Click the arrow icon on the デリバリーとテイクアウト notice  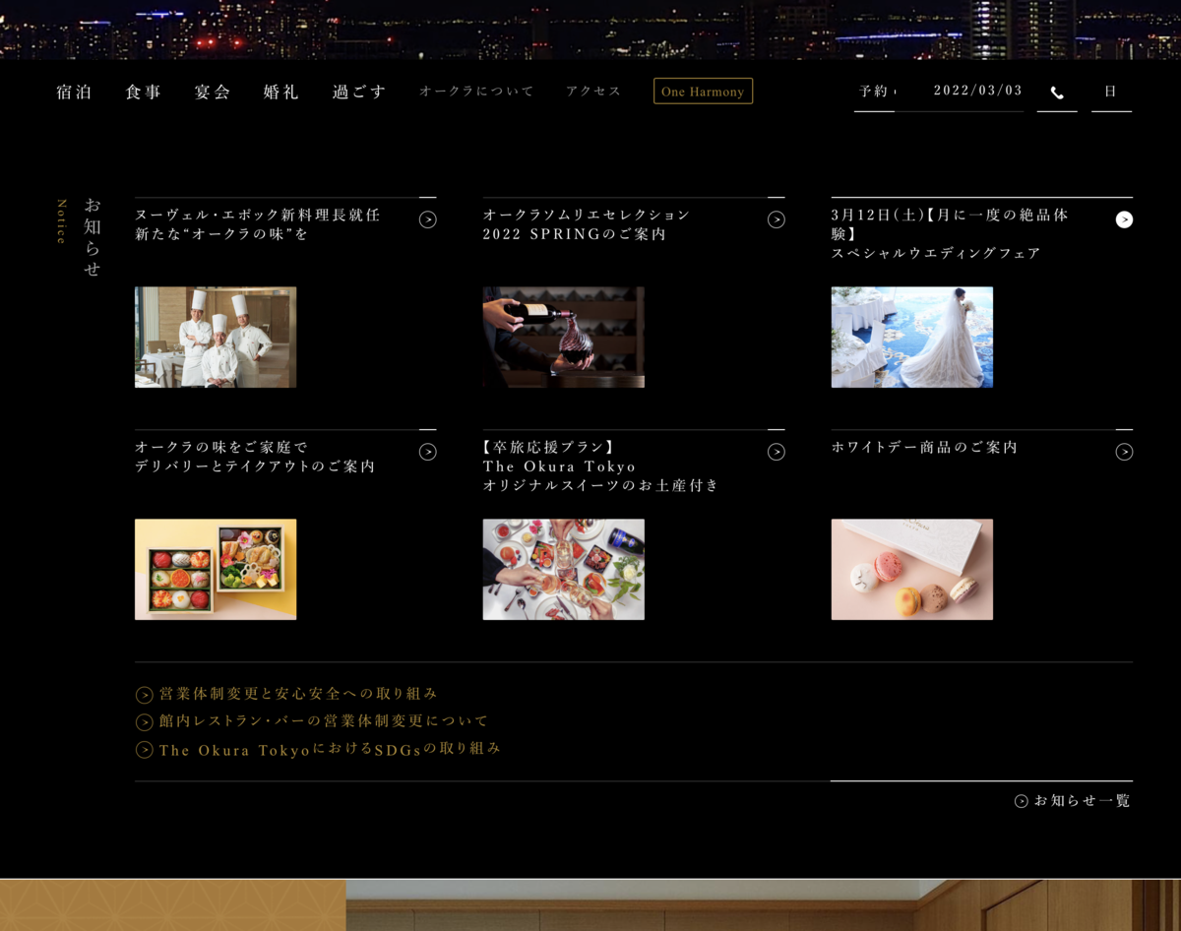[428, 452]
